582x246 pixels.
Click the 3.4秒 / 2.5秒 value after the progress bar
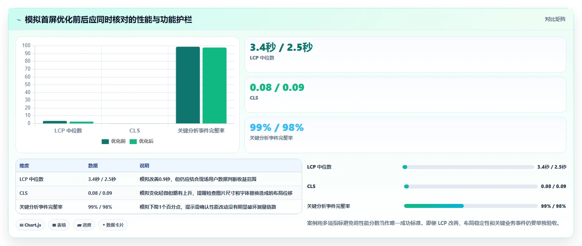pyautogui.click(x=552, y=167)
